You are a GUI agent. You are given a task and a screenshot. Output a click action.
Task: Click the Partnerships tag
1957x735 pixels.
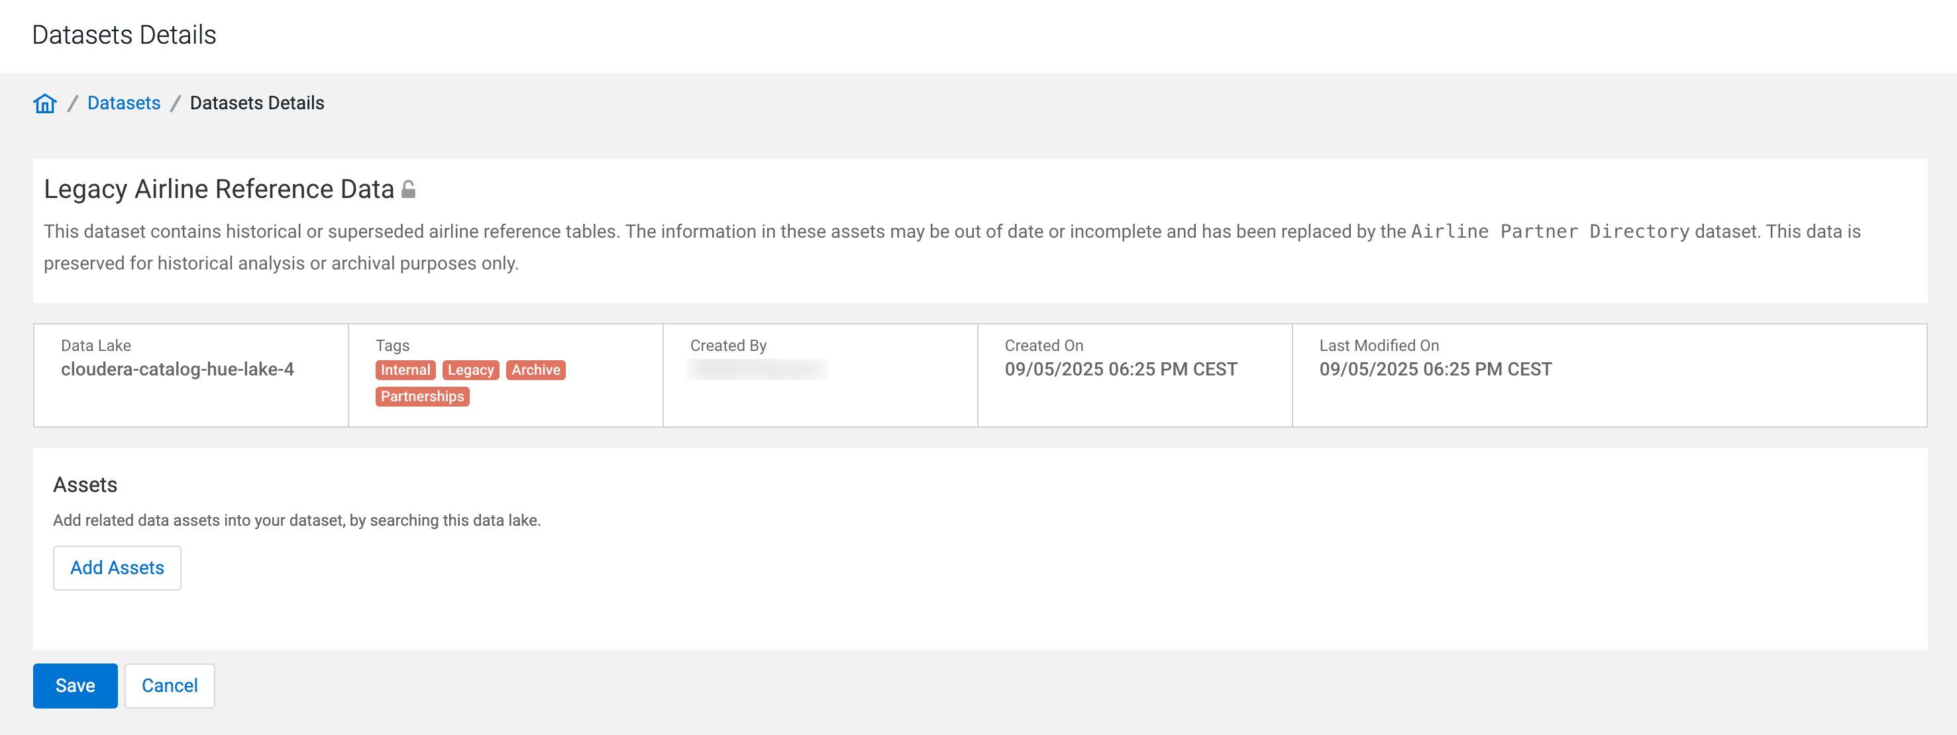pos(423,397)
